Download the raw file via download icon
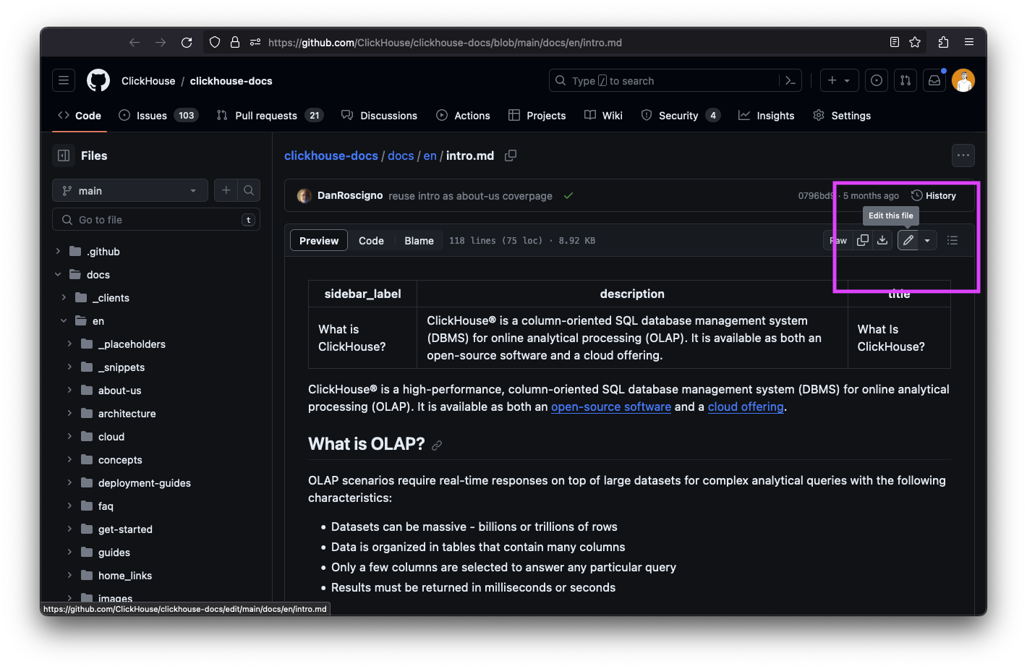Viewport: 1027px width, 669px height. (882, 240)
